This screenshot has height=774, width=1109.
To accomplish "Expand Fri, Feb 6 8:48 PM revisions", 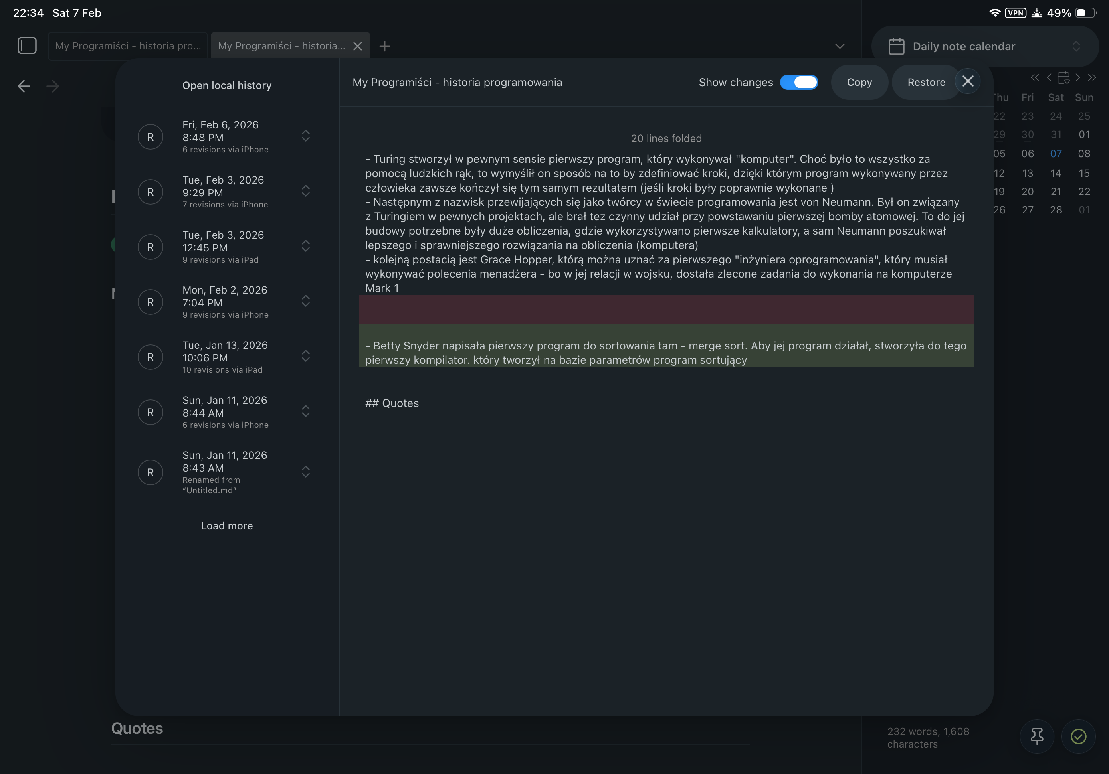I will (305, 136).
